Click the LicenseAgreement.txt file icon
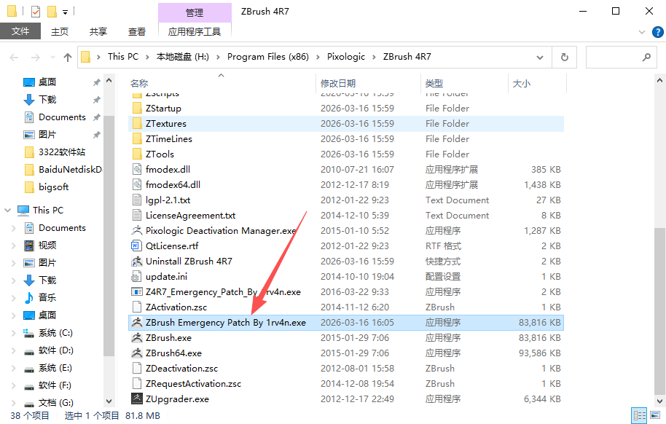Image resolution: width=666 pixels, height=424 pixels. coord(137,216)
